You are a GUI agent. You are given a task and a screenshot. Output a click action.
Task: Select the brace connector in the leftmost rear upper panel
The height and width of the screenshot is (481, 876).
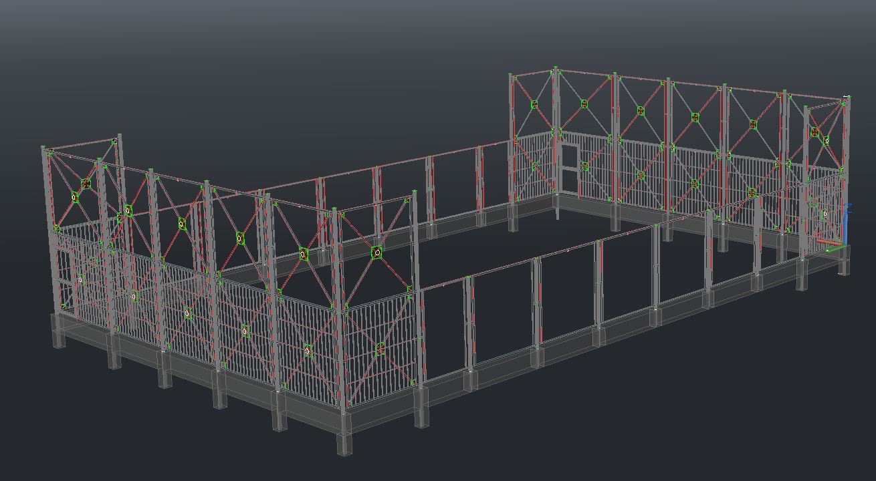(534, 105)
